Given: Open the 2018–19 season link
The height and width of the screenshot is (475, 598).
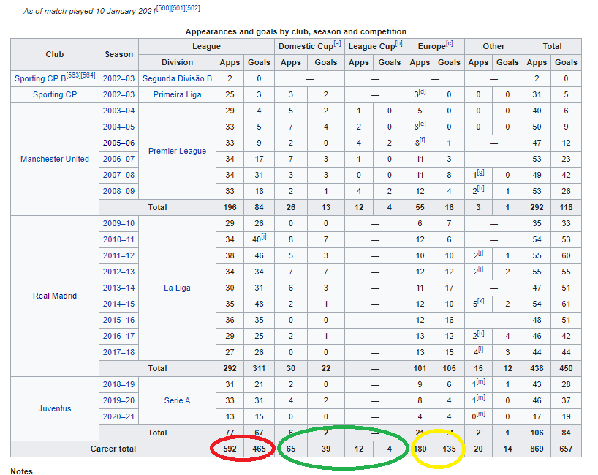Looking at the screenshot, I should point(119,384).
